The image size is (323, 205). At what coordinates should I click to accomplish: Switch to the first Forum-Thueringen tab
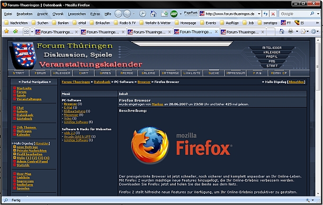55,32
